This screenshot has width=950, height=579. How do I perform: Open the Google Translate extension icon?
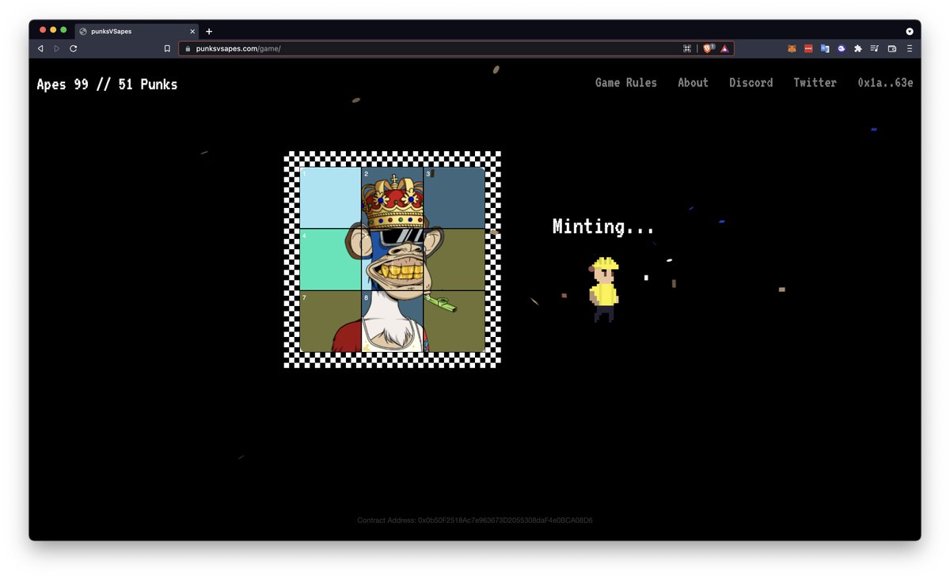(x=825, y=48)
